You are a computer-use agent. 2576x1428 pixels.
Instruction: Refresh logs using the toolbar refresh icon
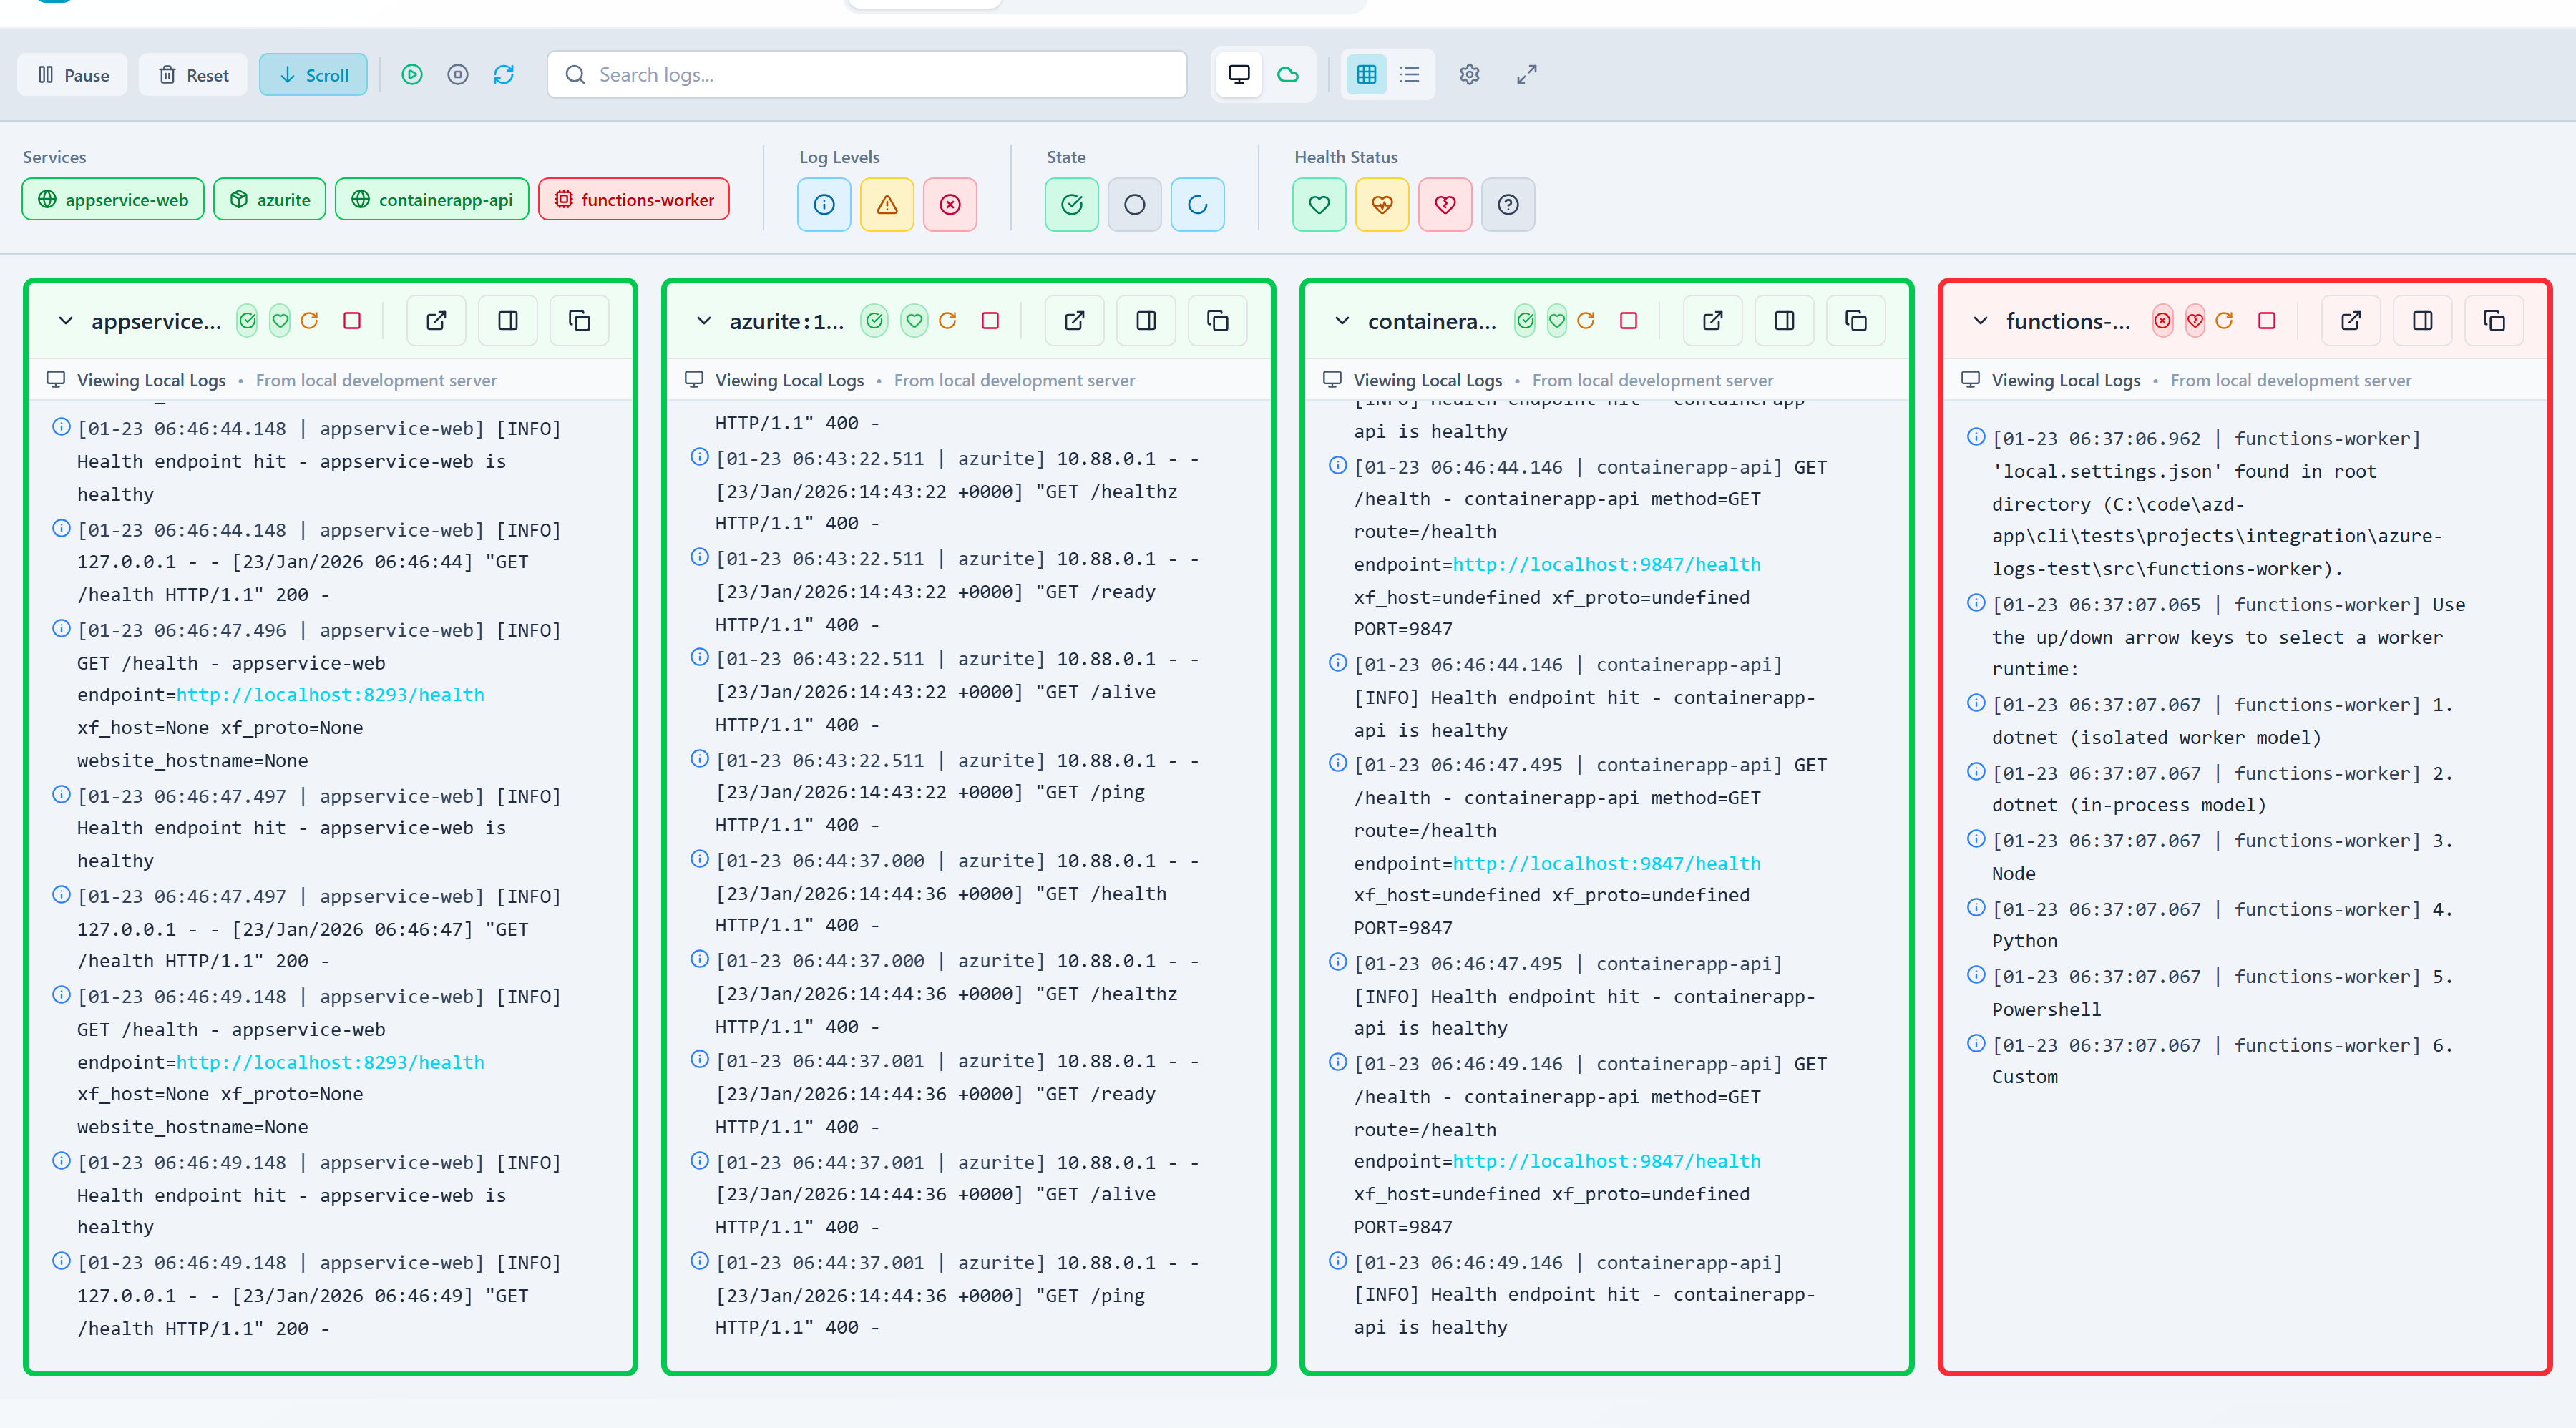click(x=504, y=74)
